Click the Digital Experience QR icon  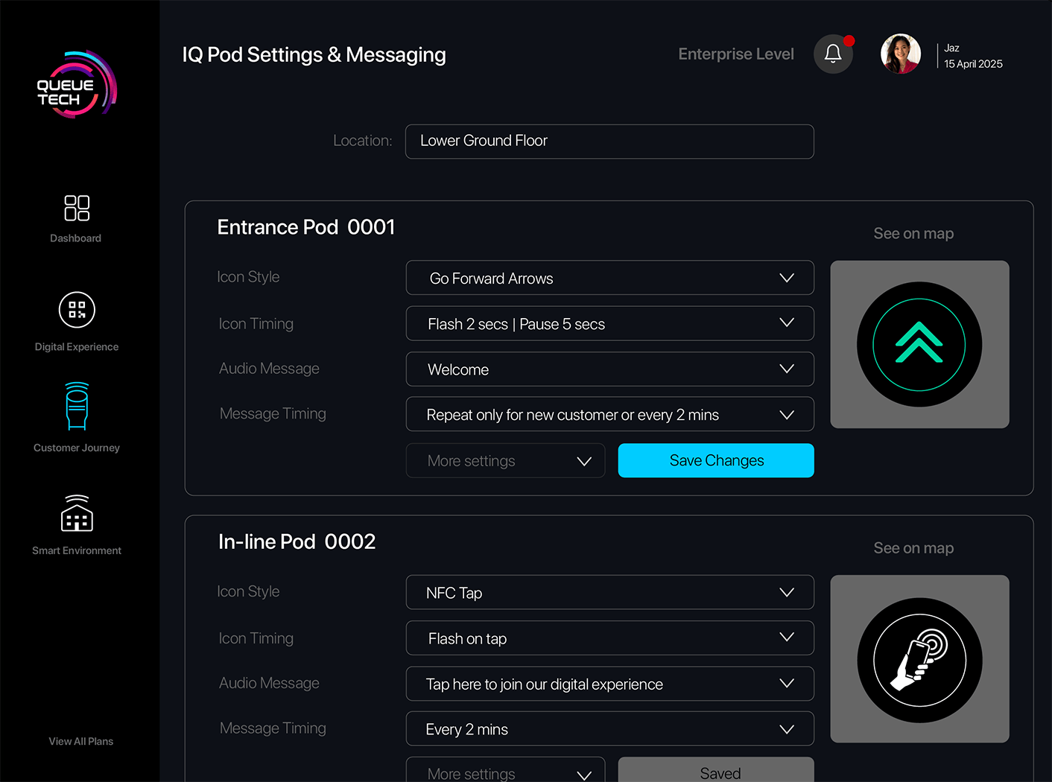[77, 310]
